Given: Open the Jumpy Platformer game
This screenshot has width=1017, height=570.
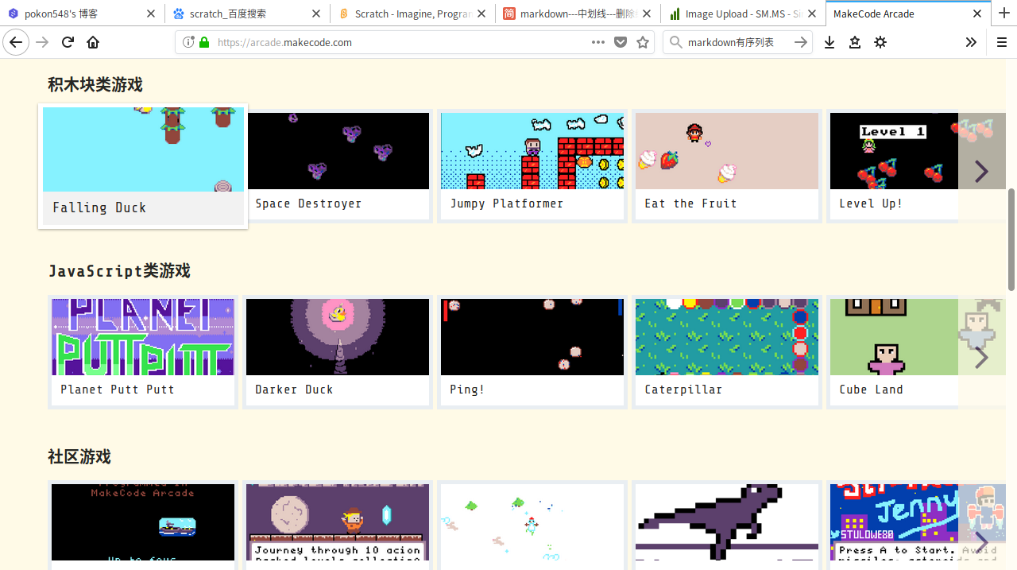Looking at the screenshot, I should pyautogui.click(x=532, y=166).
